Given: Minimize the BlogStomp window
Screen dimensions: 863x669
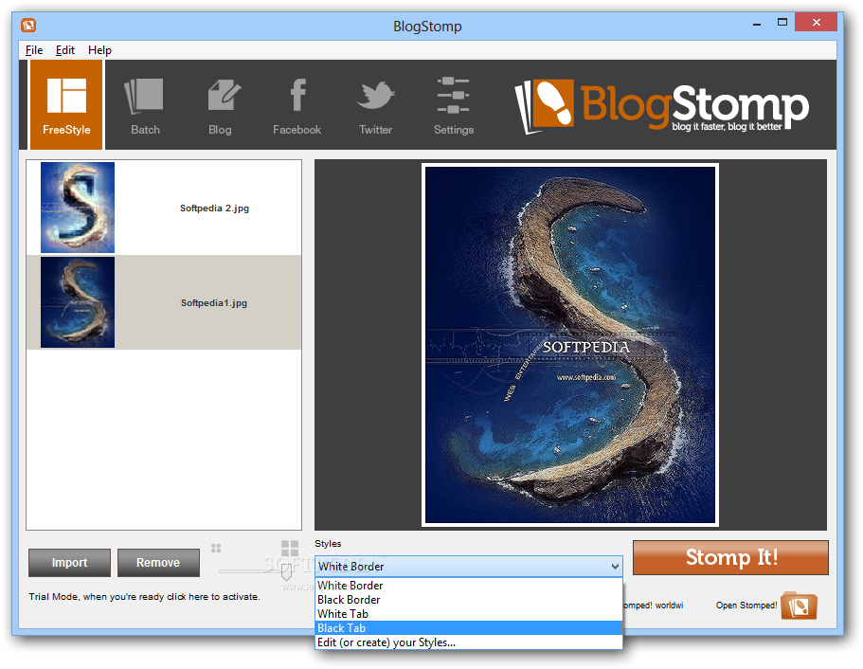Looking at the screenshot, I should tap(757, 23).
